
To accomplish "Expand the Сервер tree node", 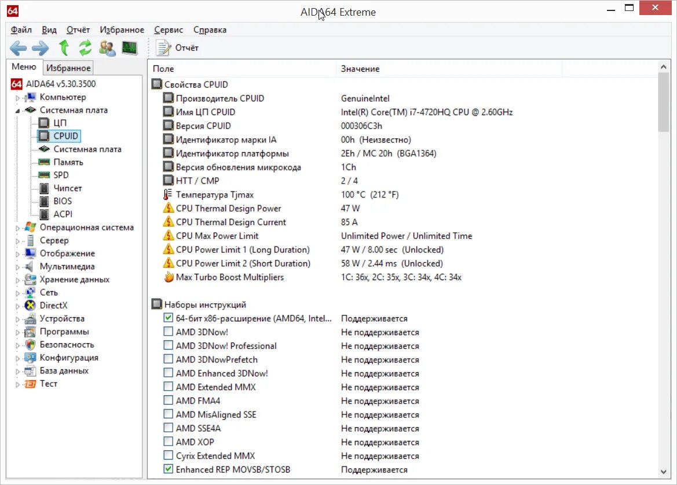I will pos(18,241).
